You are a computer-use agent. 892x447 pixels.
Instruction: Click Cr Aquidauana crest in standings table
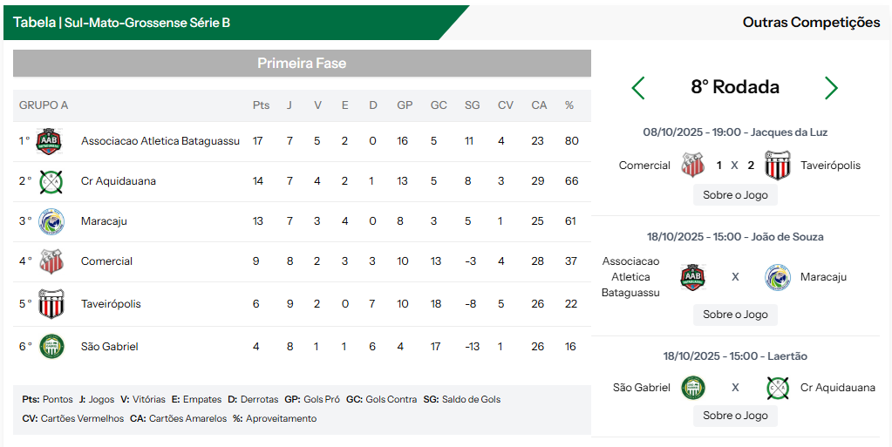click(51, 181)
